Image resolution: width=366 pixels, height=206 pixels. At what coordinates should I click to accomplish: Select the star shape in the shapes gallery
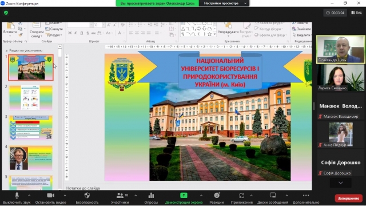tap(210, 34)
